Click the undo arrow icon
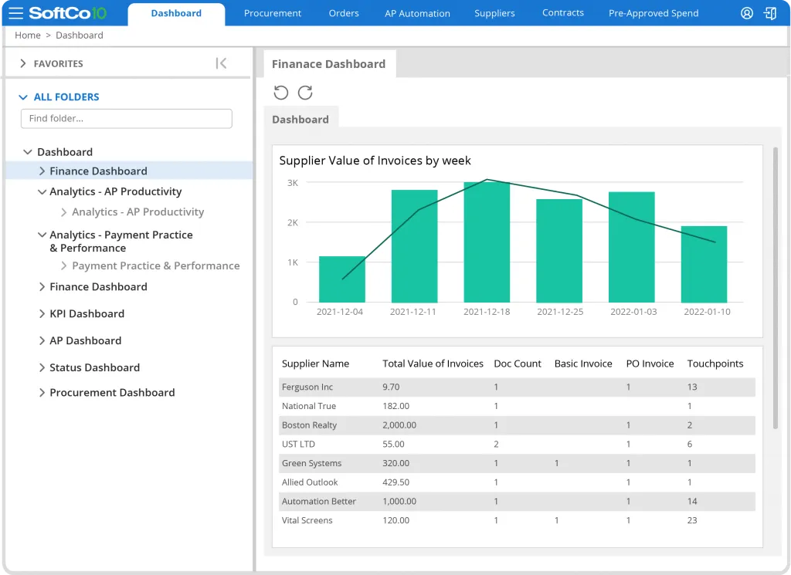791x575 pixels. point(281,93)
